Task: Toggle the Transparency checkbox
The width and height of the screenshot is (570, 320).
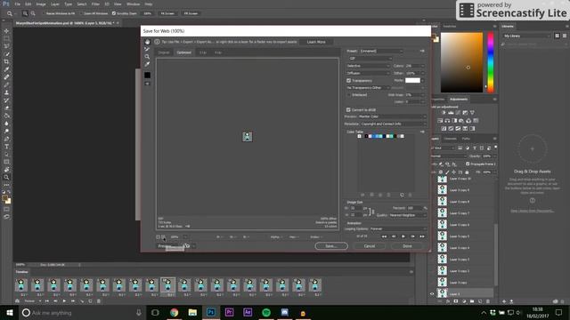Action: [x=348, y=81]
